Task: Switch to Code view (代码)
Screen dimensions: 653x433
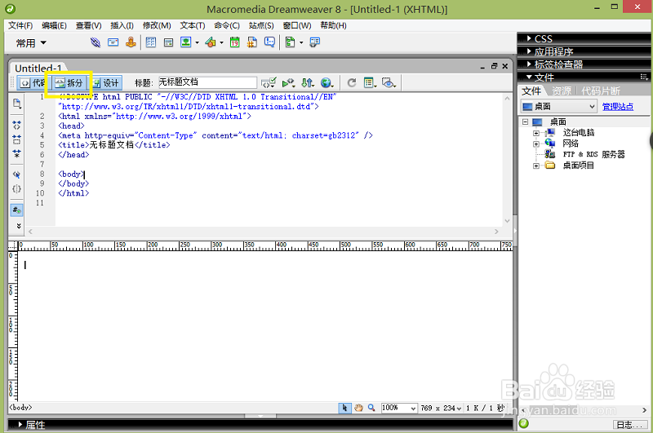Action: pyautogui.click(x=33, y=83)
